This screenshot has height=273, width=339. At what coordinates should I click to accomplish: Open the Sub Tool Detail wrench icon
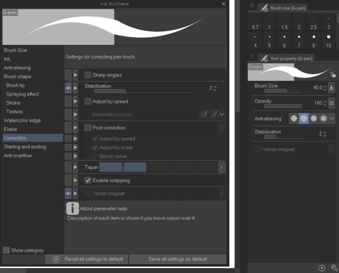coord(334,268)
